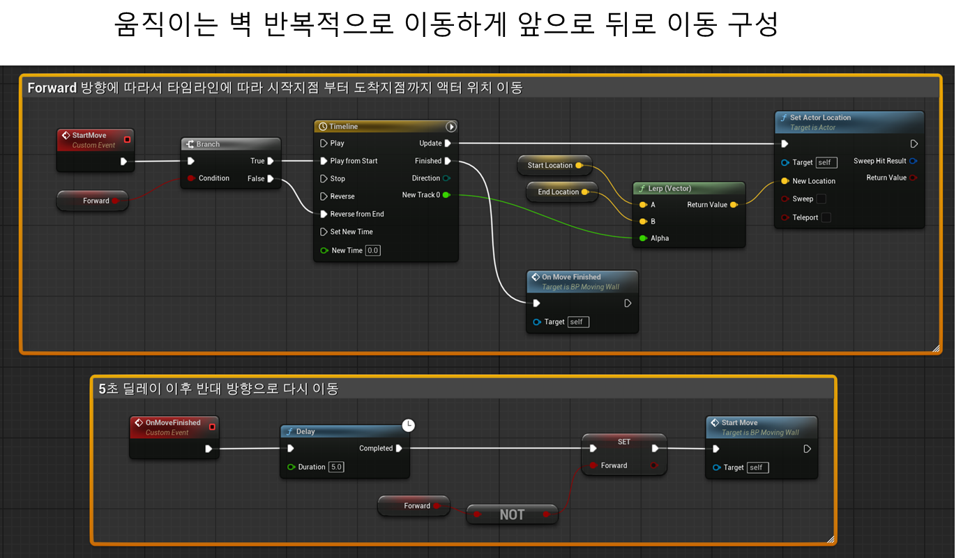This screenshot has height=558, width=977.
Task: Click the NOT node output pin
Action: (x=547, y=515)
